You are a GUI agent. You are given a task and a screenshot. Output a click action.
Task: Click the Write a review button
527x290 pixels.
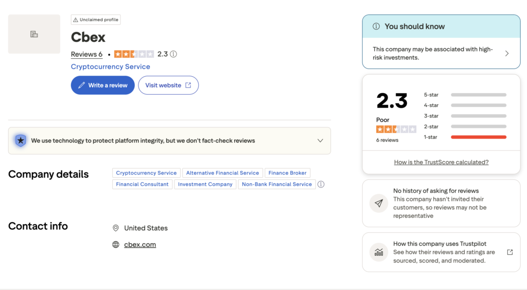[103, 85]
